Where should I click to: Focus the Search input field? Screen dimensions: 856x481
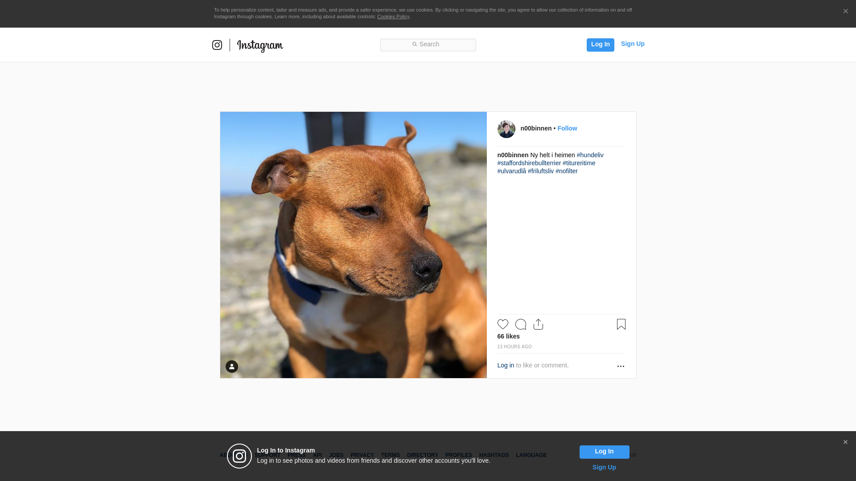coord(428,45)
